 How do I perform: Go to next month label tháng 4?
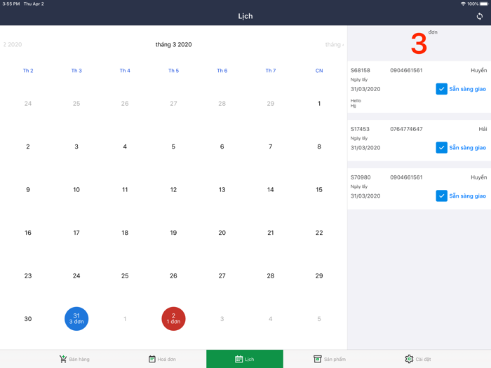[335, 44]
